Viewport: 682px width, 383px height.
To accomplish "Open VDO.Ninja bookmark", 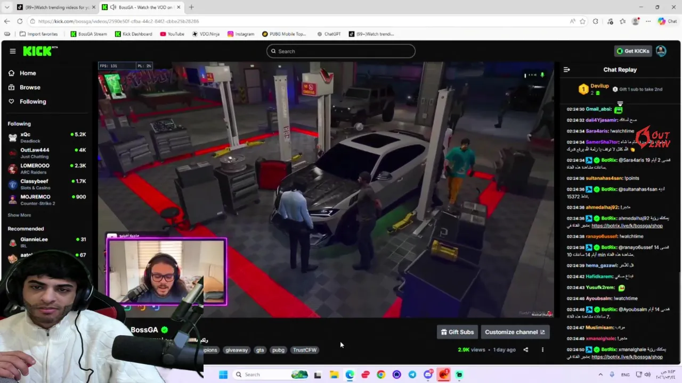I will pyautogui.click(x=206, y=34).
